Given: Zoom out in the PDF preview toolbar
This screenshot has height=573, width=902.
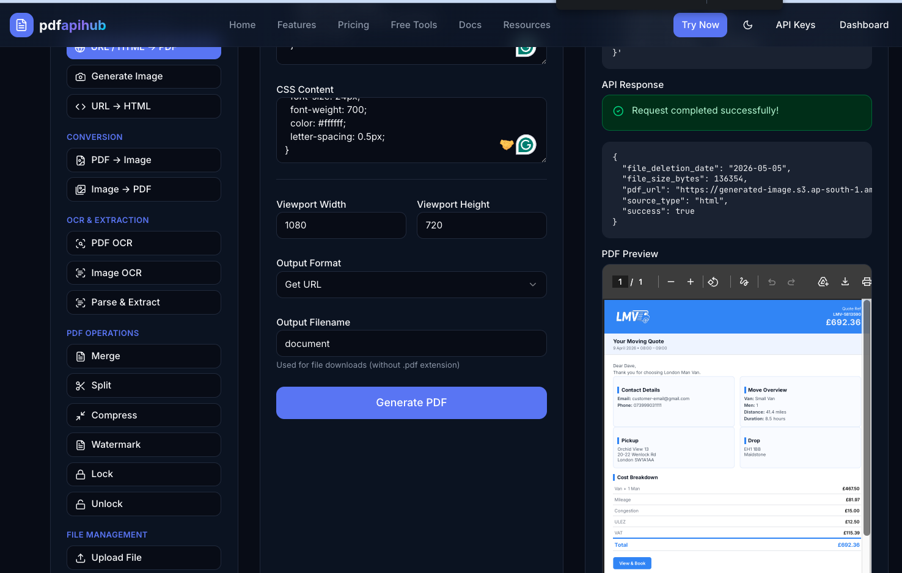Looking at the screenshot, I should tap(671, 282).
